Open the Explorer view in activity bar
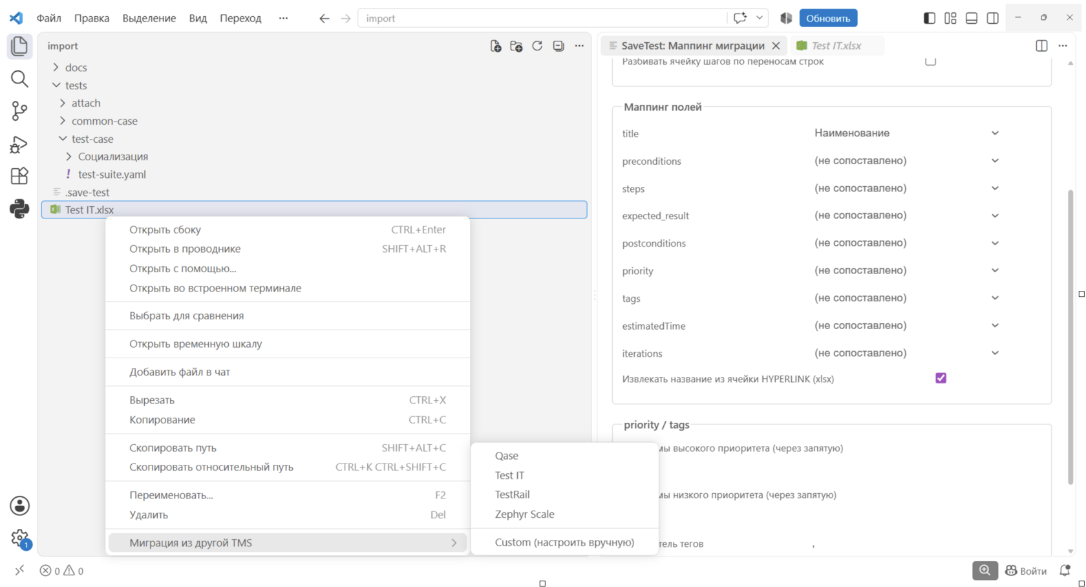Image resolution: width=1086 pixels, height=587 pixels. [x=19, y=46]
